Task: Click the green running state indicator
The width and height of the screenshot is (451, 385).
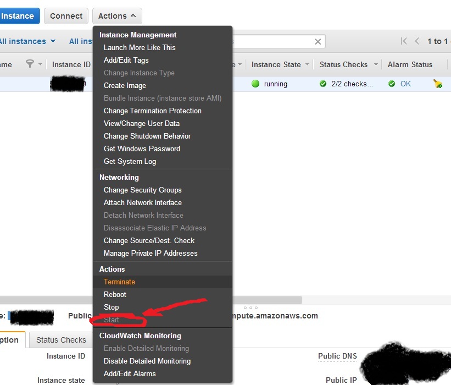Action: point(255,84)
